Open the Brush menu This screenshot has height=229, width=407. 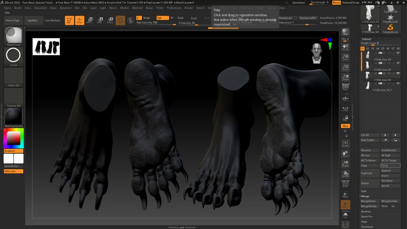click(x=18, y=8)
